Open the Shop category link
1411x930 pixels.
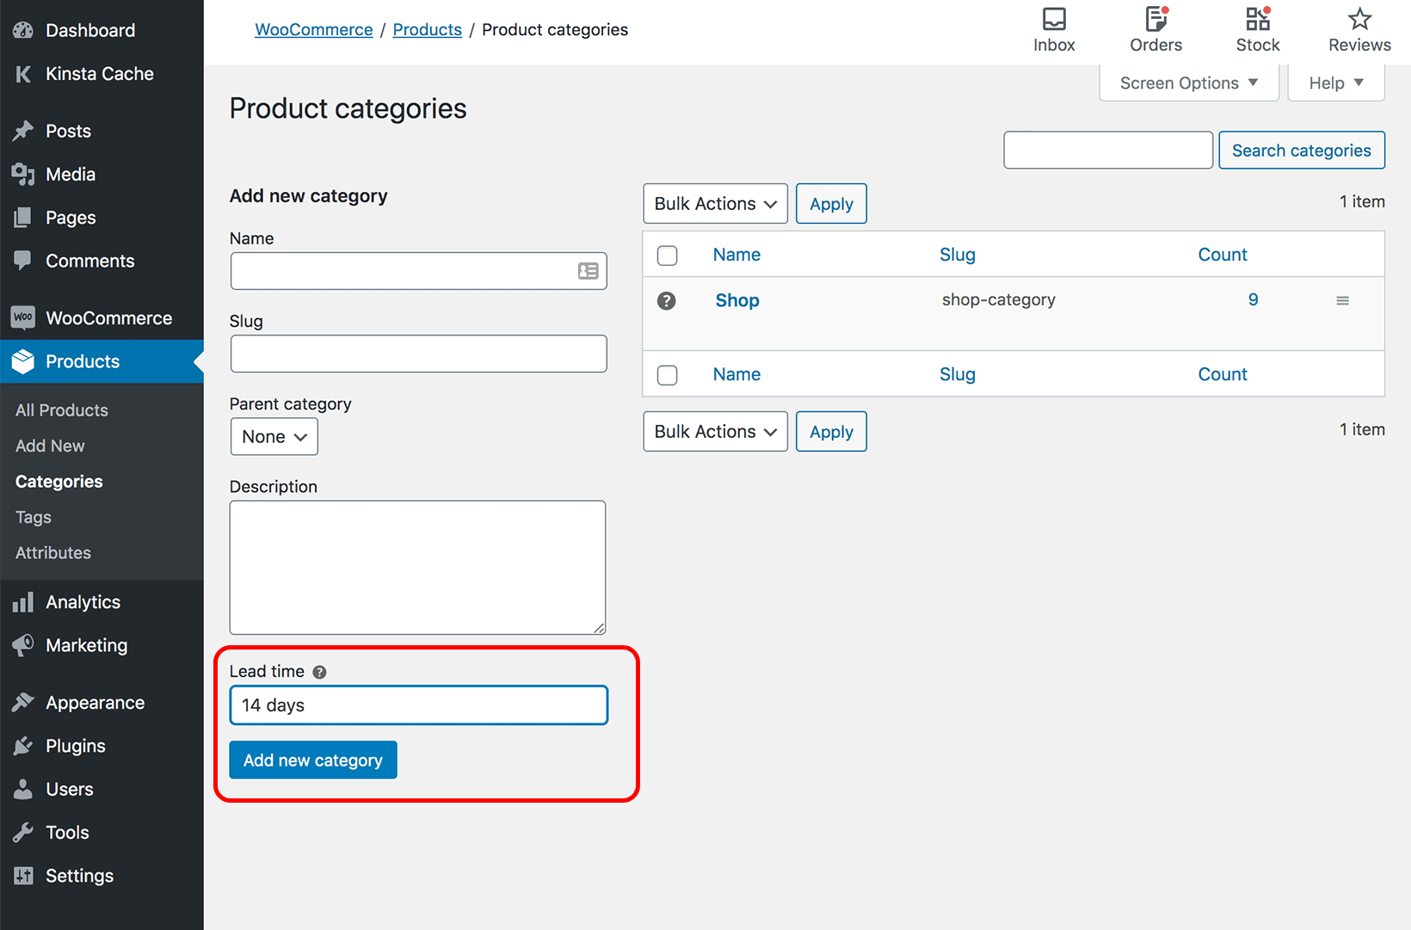736,300
